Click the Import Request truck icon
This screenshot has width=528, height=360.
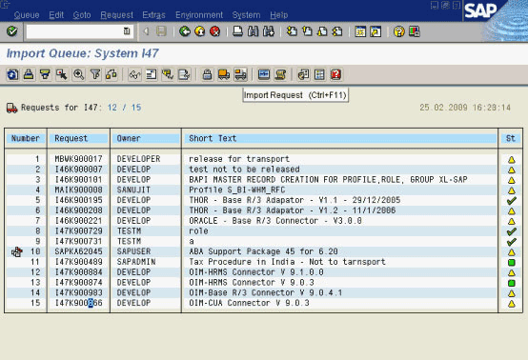pyautogui.click(x=240, y=74)
